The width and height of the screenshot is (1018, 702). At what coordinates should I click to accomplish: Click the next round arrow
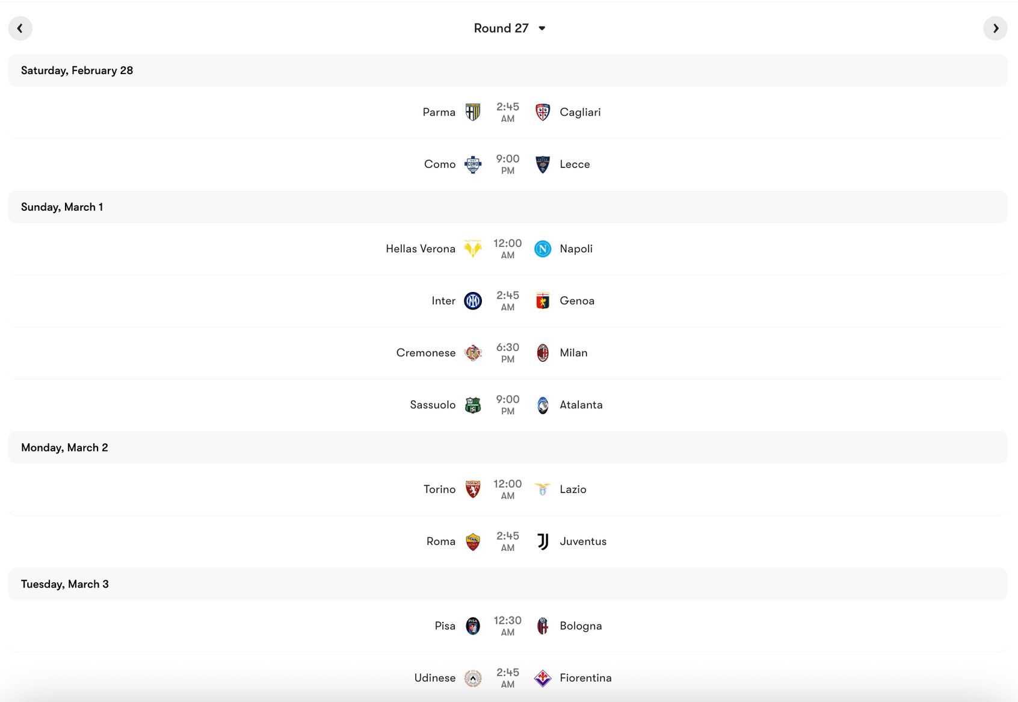[996, 28]
